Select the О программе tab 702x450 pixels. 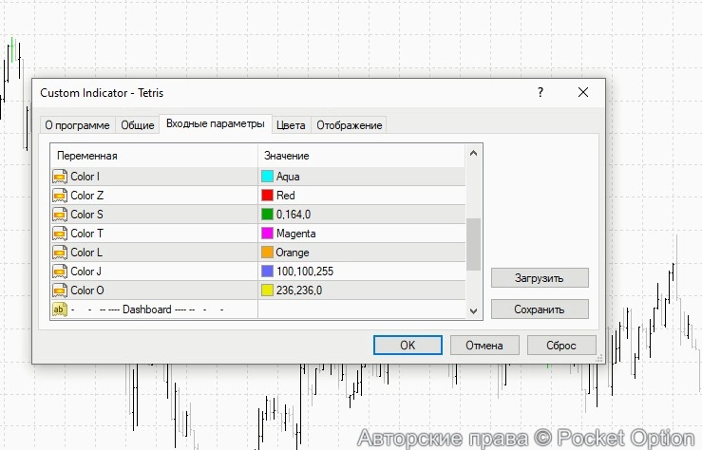click(78, 125)
